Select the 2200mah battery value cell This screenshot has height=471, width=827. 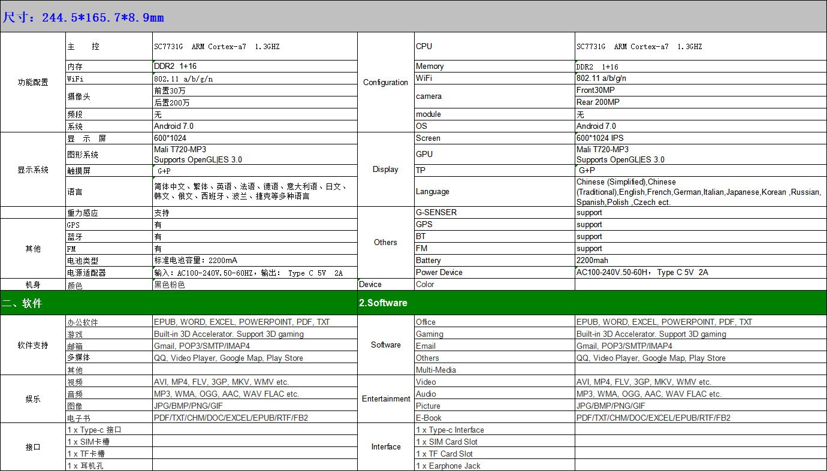pos(700,260)
